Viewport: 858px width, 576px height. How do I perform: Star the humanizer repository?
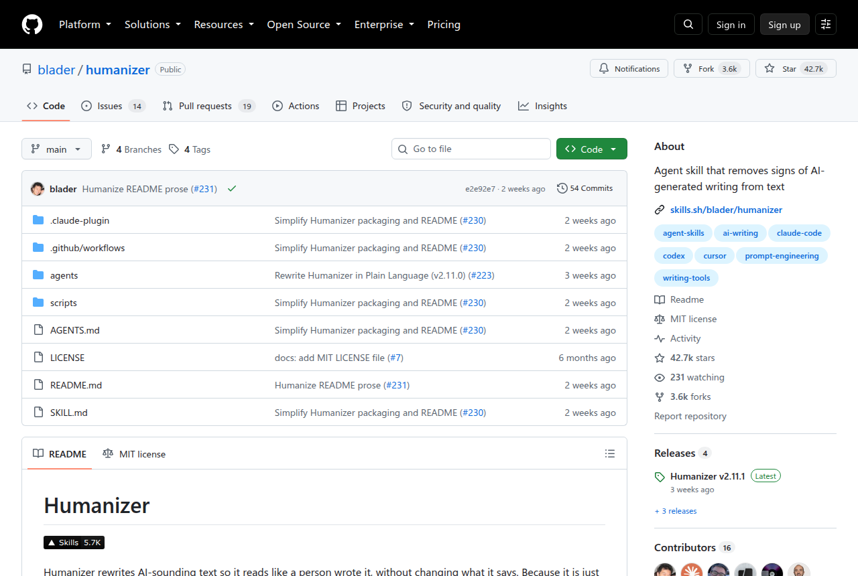click(796, 69)
